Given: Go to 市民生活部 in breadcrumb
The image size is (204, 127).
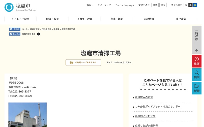Looking at the screenshot, I should click(x=46, y=29).
